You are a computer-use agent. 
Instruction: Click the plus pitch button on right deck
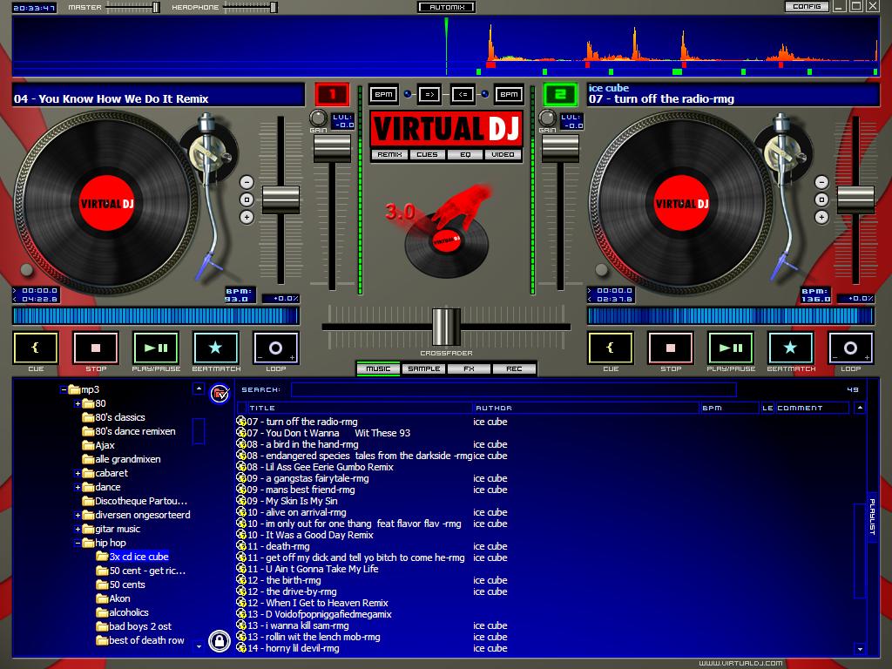821,217
